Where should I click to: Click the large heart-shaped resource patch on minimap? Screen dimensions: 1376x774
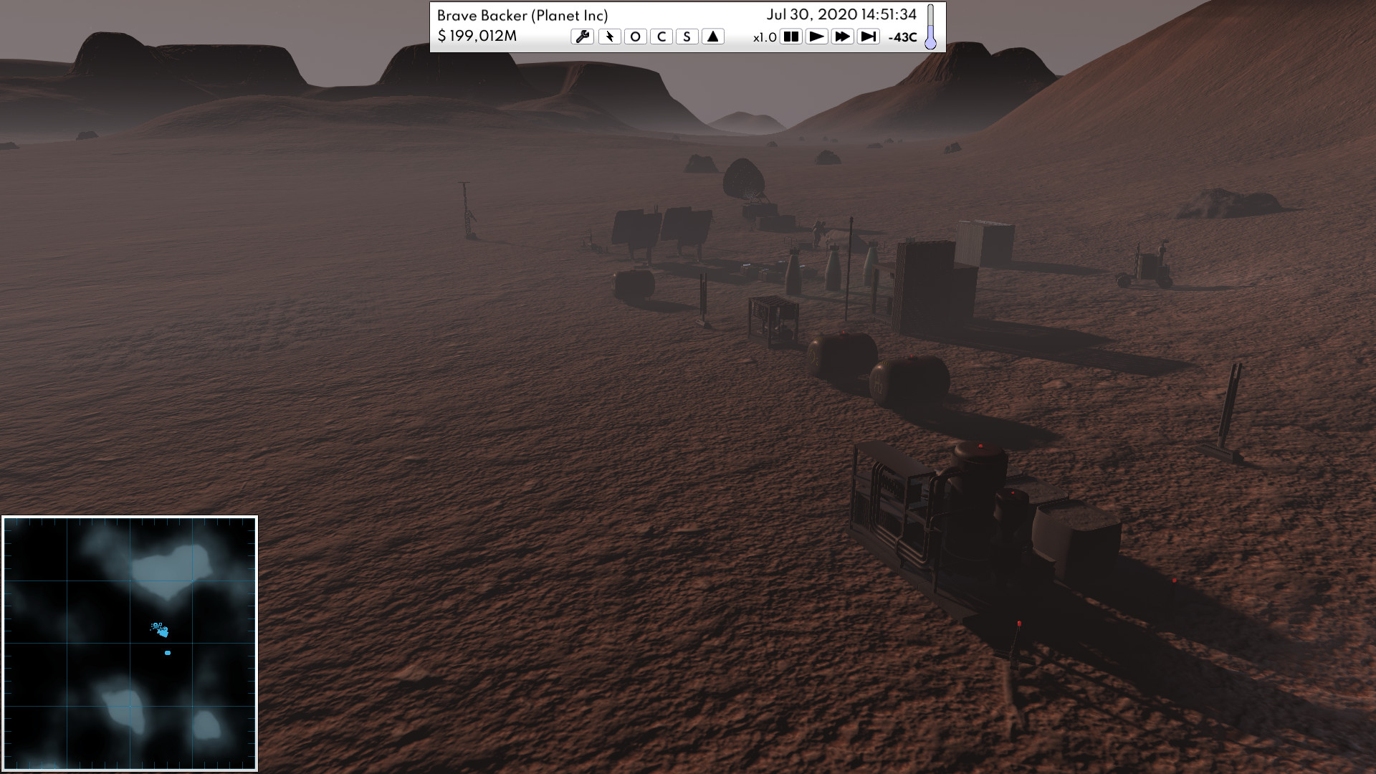(x=171, y=570)
